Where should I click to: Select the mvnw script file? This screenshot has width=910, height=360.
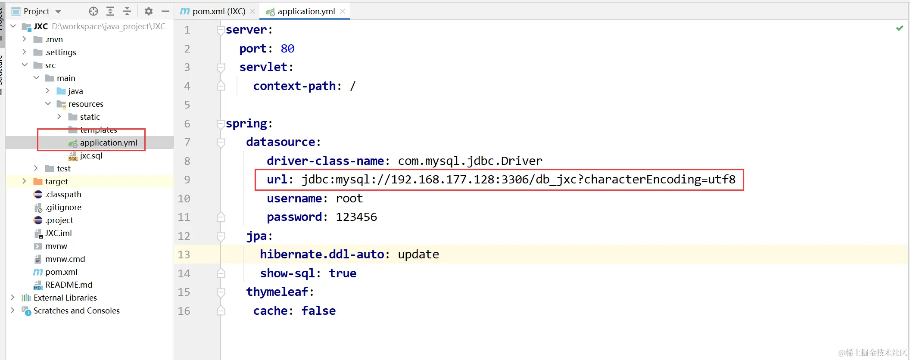(56, 246)
